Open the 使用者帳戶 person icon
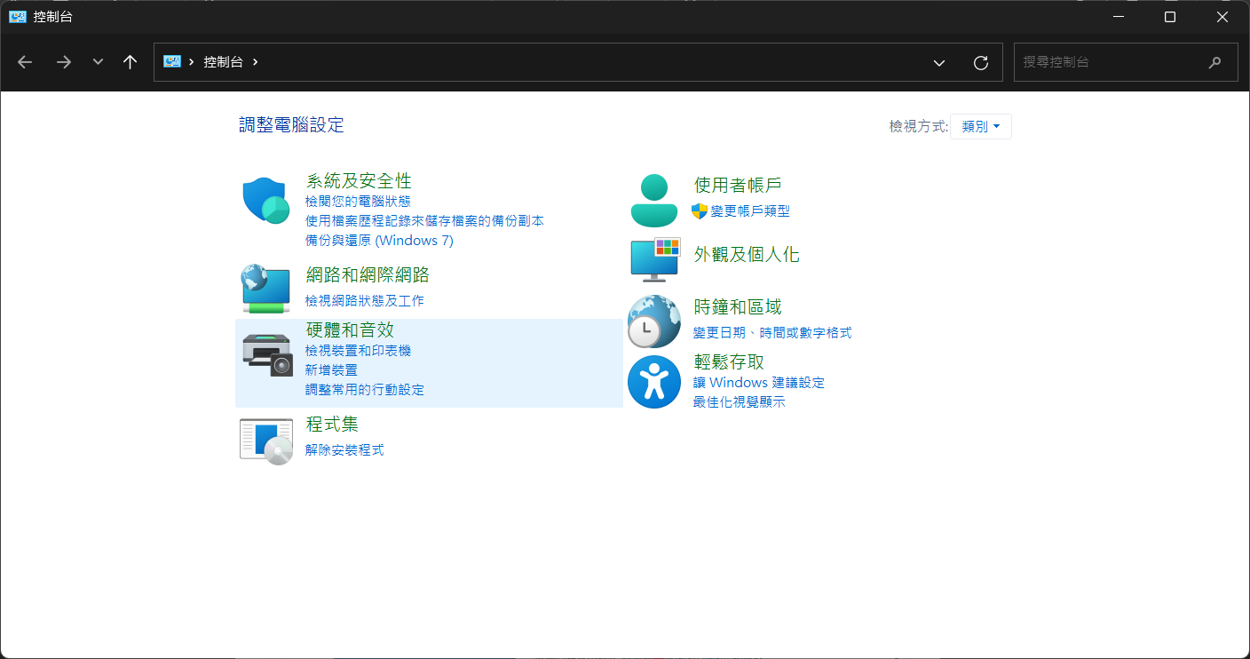This screenshot has width=1250, height=659. (x=654, y=201)
